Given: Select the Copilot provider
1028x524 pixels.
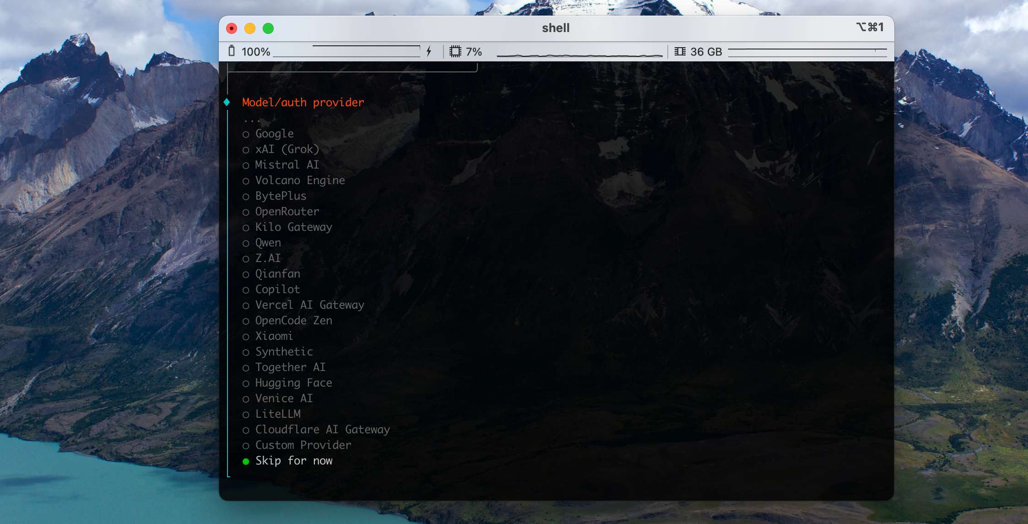Looking at the screenshot, I should [x=277, y=289].
